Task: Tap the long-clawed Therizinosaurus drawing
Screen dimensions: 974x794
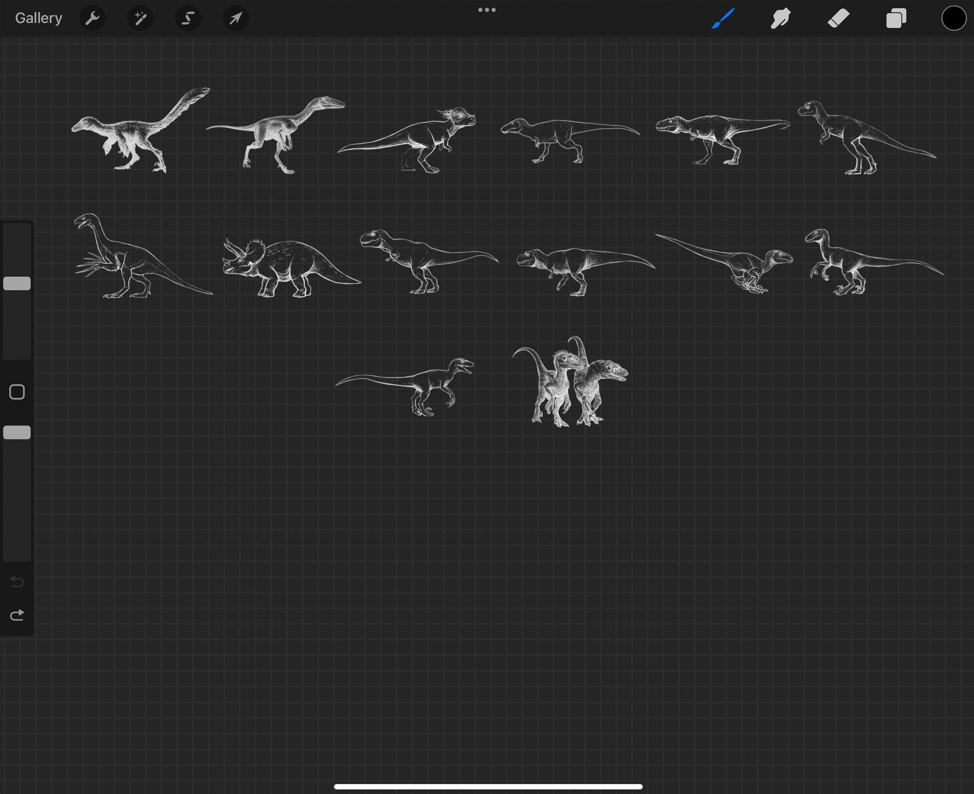Action: pos(143,255)
